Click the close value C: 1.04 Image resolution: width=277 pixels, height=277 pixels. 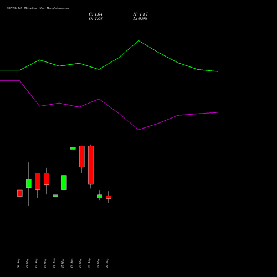[x=96, y=14]
